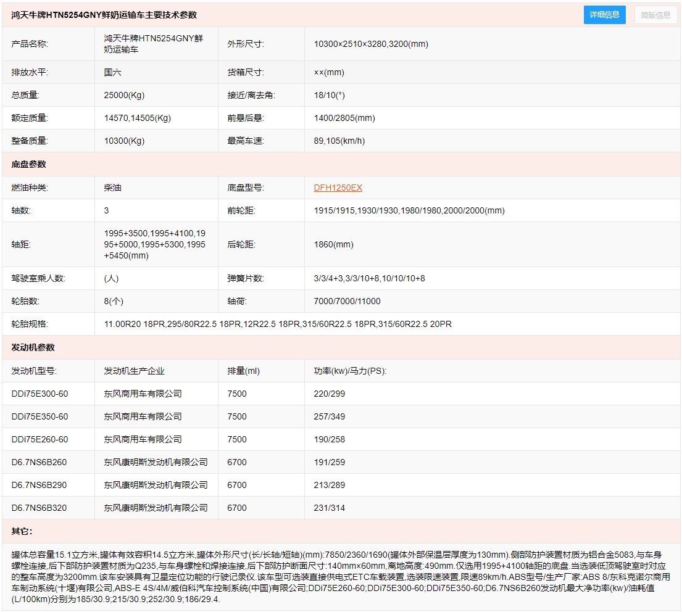Viewport: 682px width, 612px height.
Task: Click displacement 6700 in the D6.7NS6B260 row
Action: [236, 462]
